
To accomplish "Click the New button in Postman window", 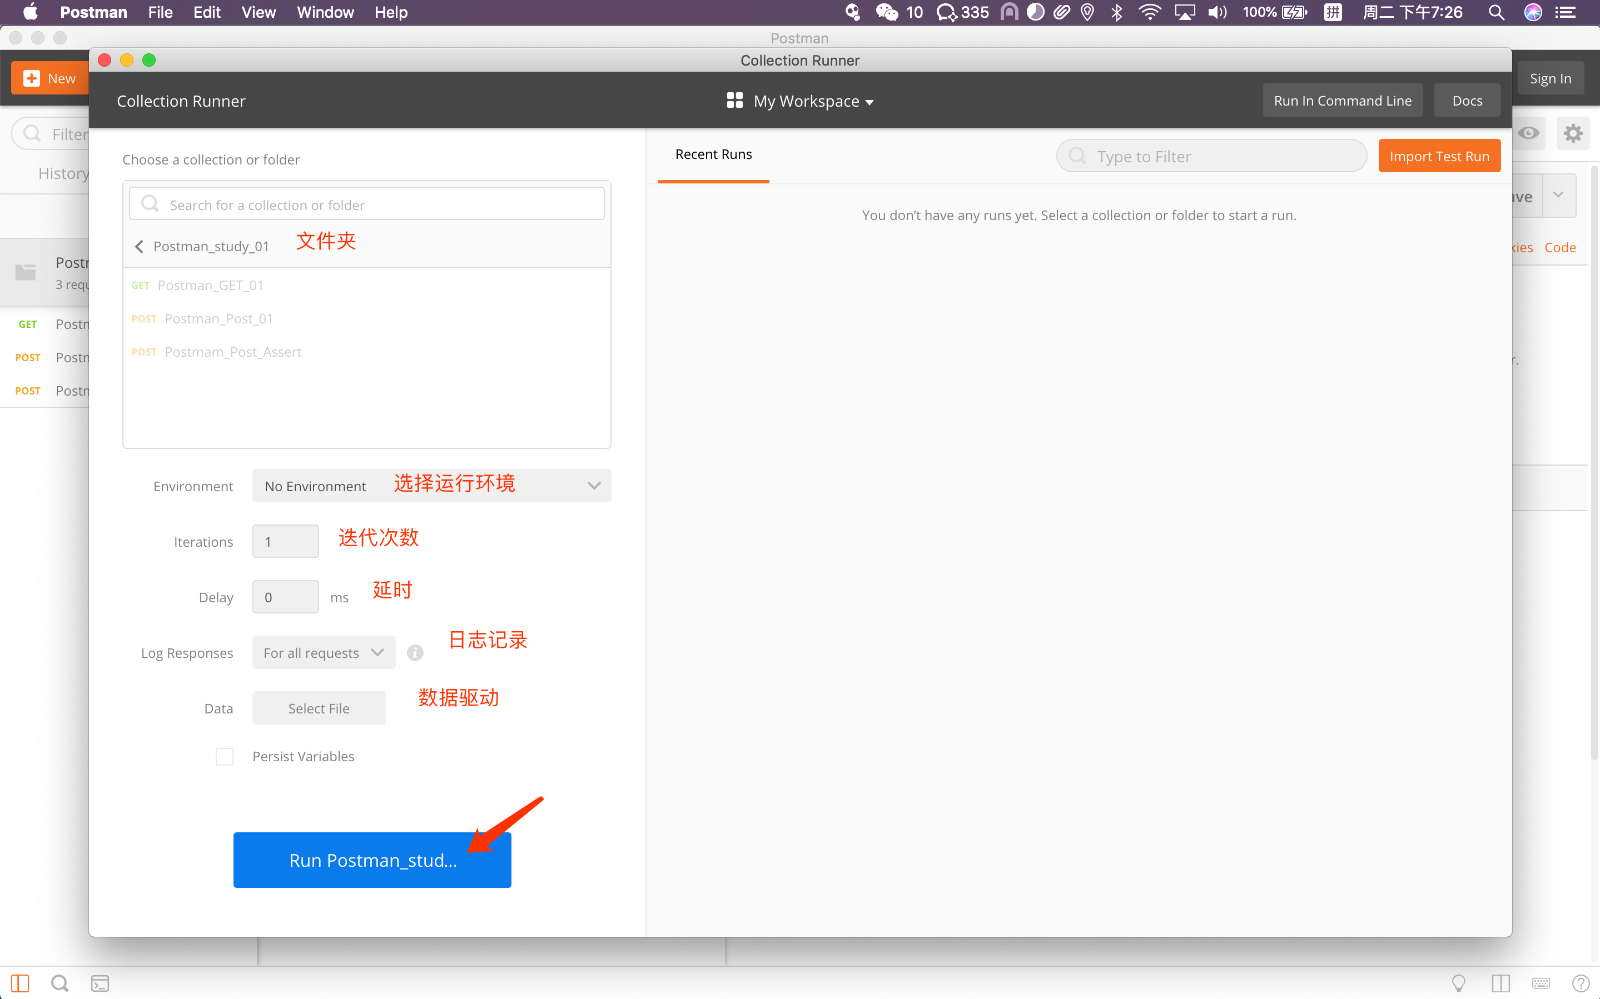I will 50,78.
